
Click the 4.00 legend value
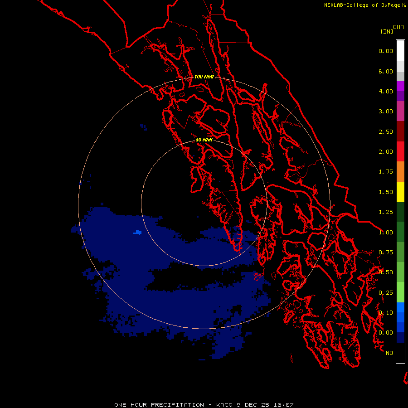[x=386, y=91]
